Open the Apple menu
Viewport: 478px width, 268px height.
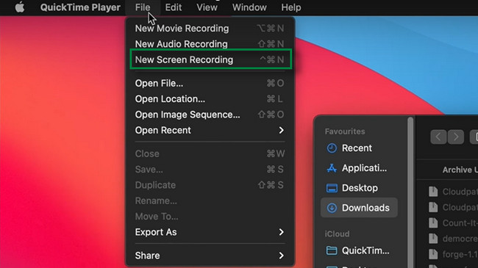point(20,7)
